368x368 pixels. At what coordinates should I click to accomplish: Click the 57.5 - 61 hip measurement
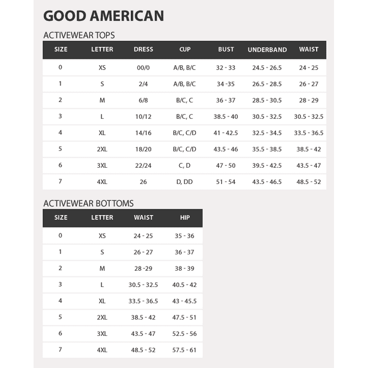[184, 350]
